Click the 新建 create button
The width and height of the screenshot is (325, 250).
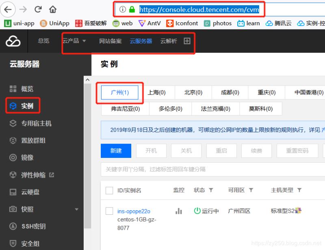coord(116,151)
